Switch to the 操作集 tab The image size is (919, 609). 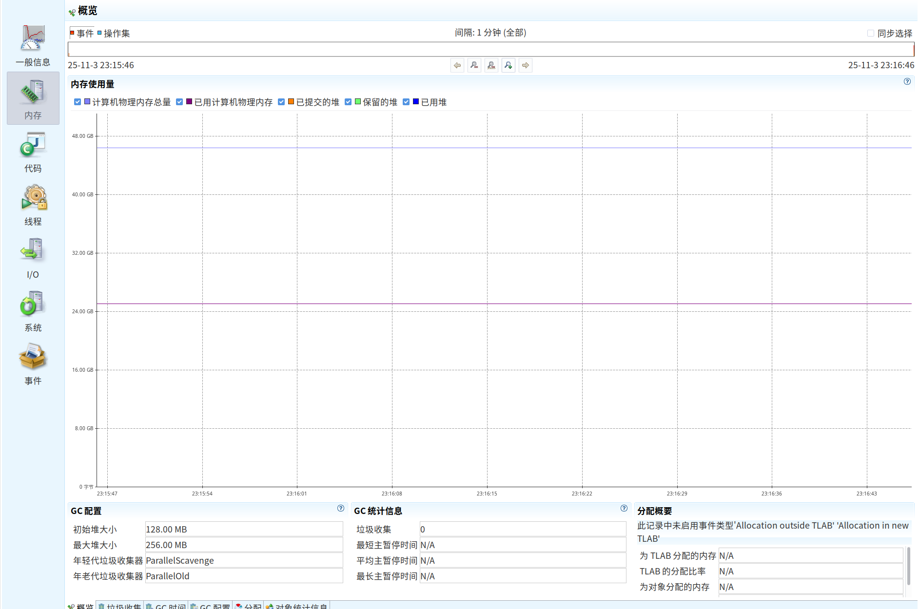pos(116,34)
